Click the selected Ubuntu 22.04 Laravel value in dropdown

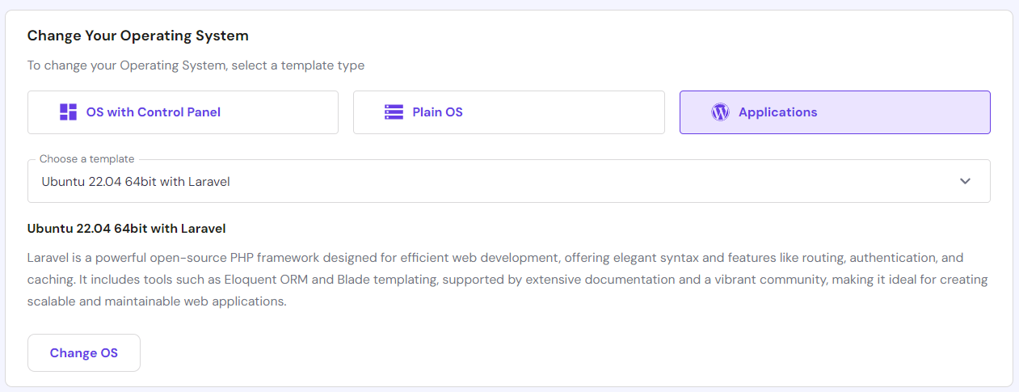tap(136, 182)
